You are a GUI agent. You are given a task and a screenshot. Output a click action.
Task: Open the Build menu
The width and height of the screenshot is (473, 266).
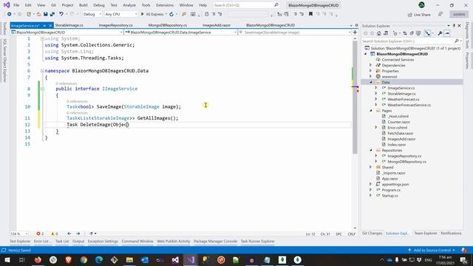click(x=83, y=5)
